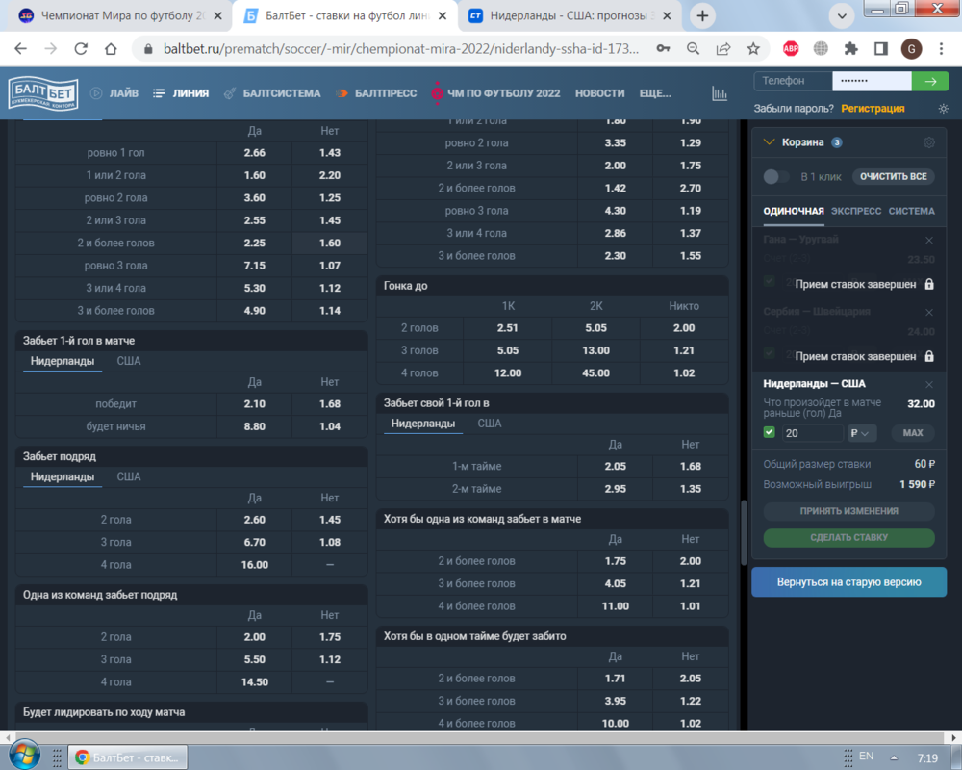Click the Windows Start button

coord(25,754)
